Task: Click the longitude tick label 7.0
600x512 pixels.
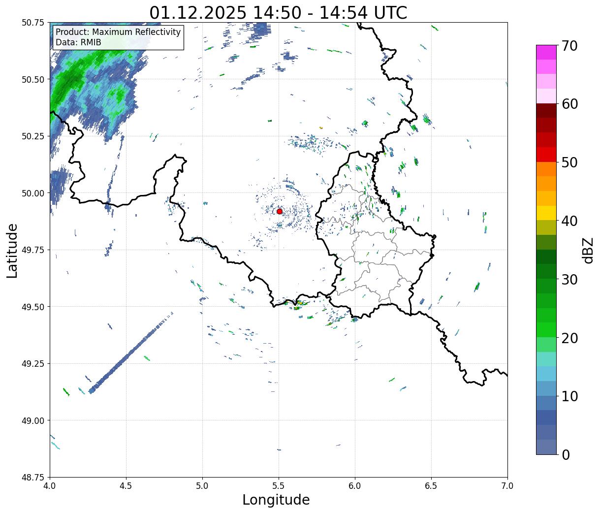Action: click(507, 485)
